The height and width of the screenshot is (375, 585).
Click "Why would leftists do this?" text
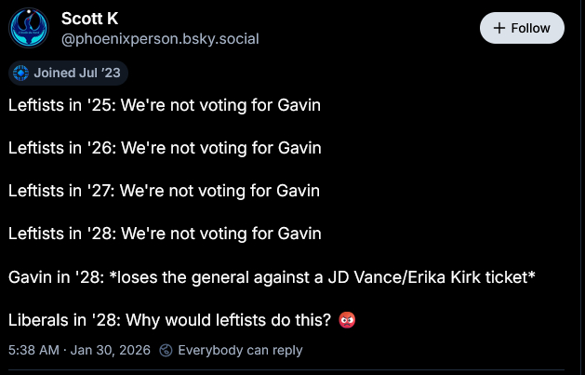pyautogui.click(x=229, y=319)
